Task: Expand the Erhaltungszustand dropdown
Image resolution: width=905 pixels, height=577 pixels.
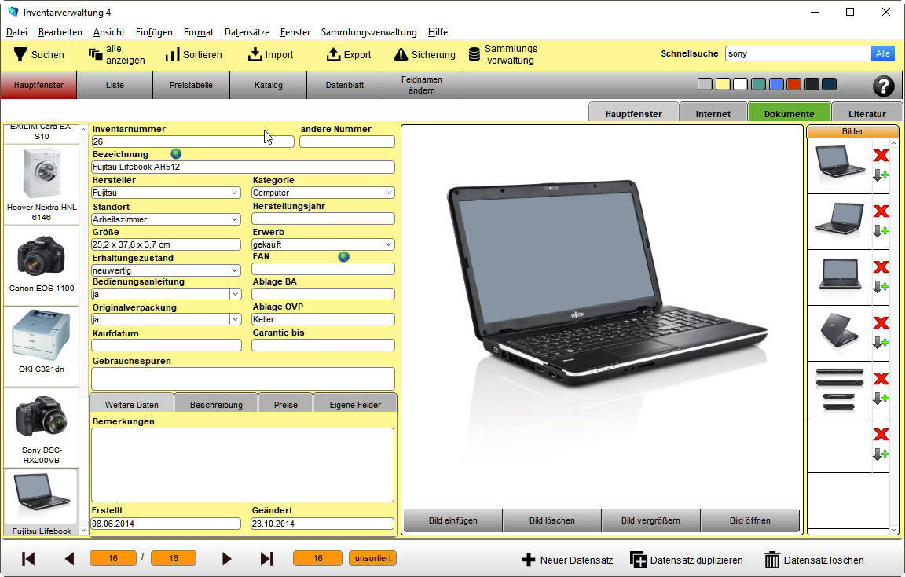Action: click(234, 270)
